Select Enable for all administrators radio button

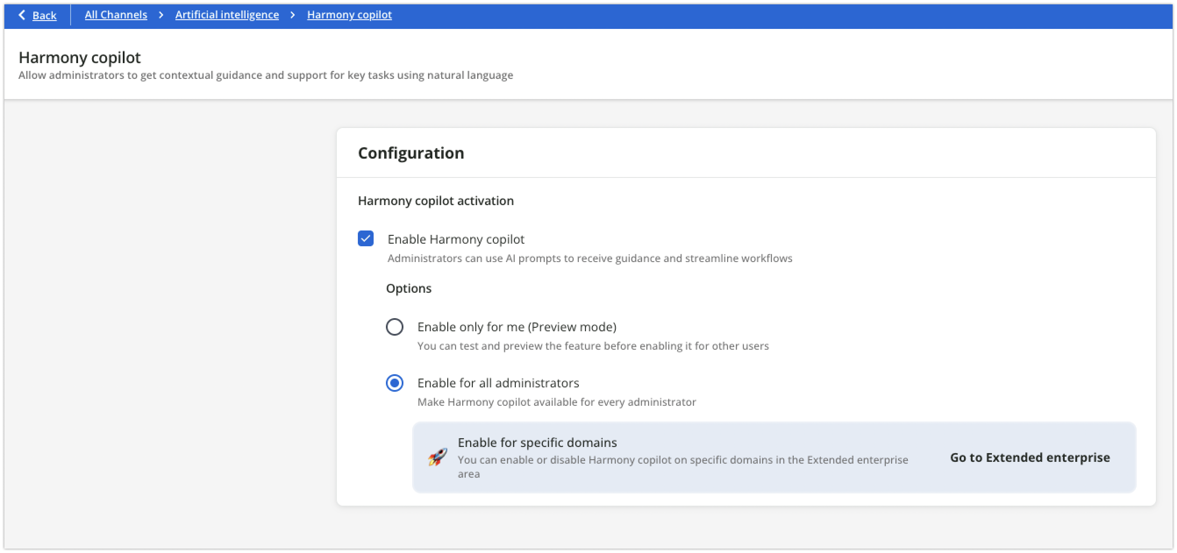pos(394,383)
